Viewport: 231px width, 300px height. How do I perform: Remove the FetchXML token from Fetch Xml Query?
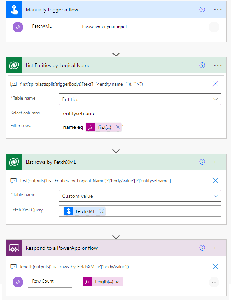101,211
